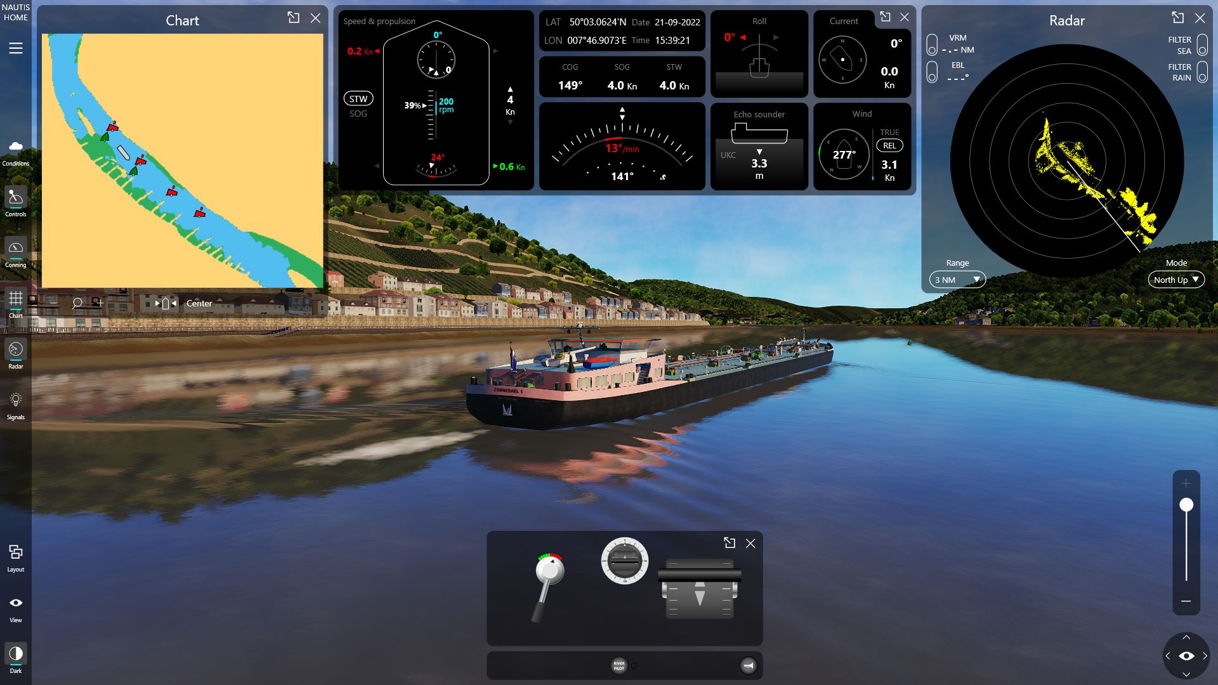Click the REL wind mode button
Viewport: 1218px width, 685px height.
point(889,146)
